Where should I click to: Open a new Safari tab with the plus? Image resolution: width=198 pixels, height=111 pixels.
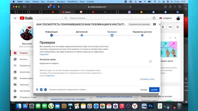click(x=175, y=7)
